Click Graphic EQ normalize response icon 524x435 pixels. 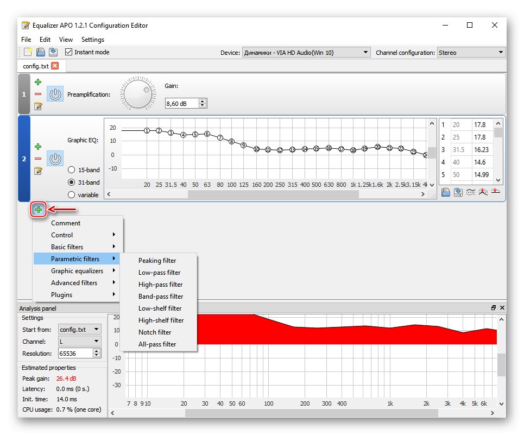coord(483,192)
